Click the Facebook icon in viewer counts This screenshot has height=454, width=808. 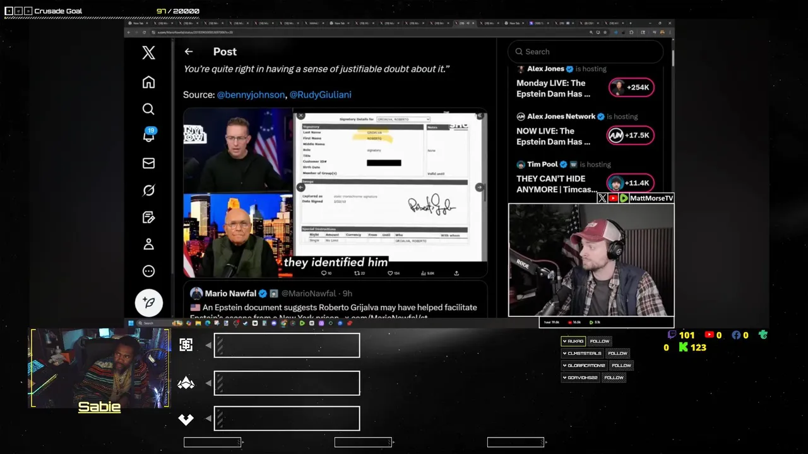(736, 335)
